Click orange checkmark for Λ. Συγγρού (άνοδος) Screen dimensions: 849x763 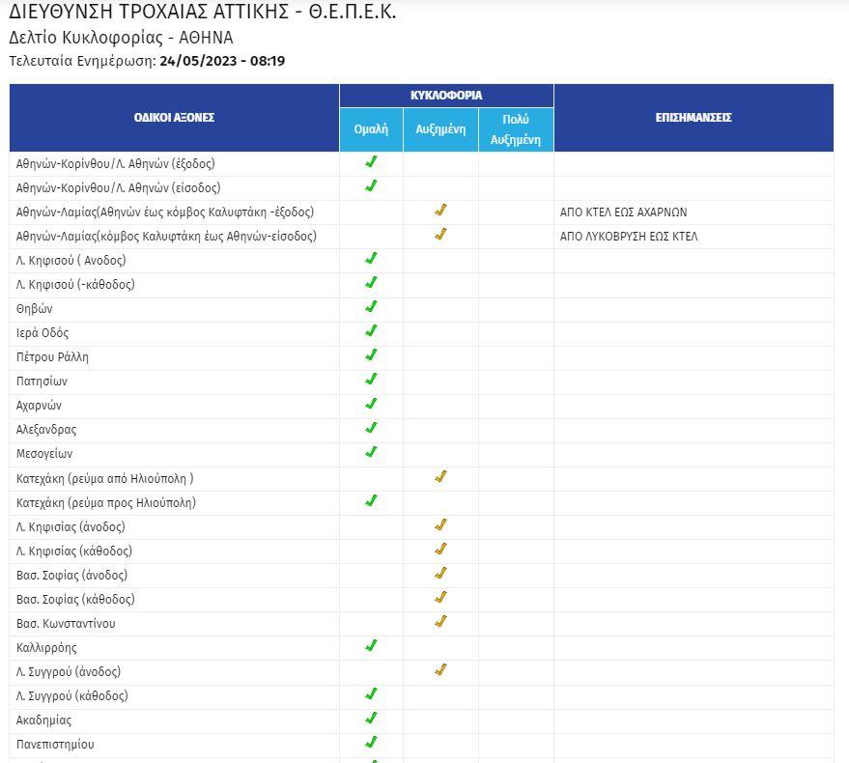tap(440, 670)
